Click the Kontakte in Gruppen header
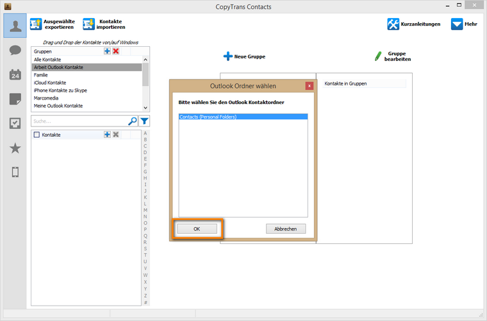Viewport: 487px width, 321px height. [364, 83]
